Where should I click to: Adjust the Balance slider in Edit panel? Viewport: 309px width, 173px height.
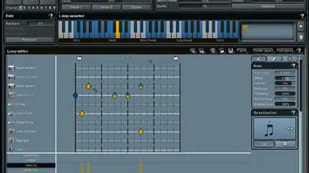click(x=41, y=24)
